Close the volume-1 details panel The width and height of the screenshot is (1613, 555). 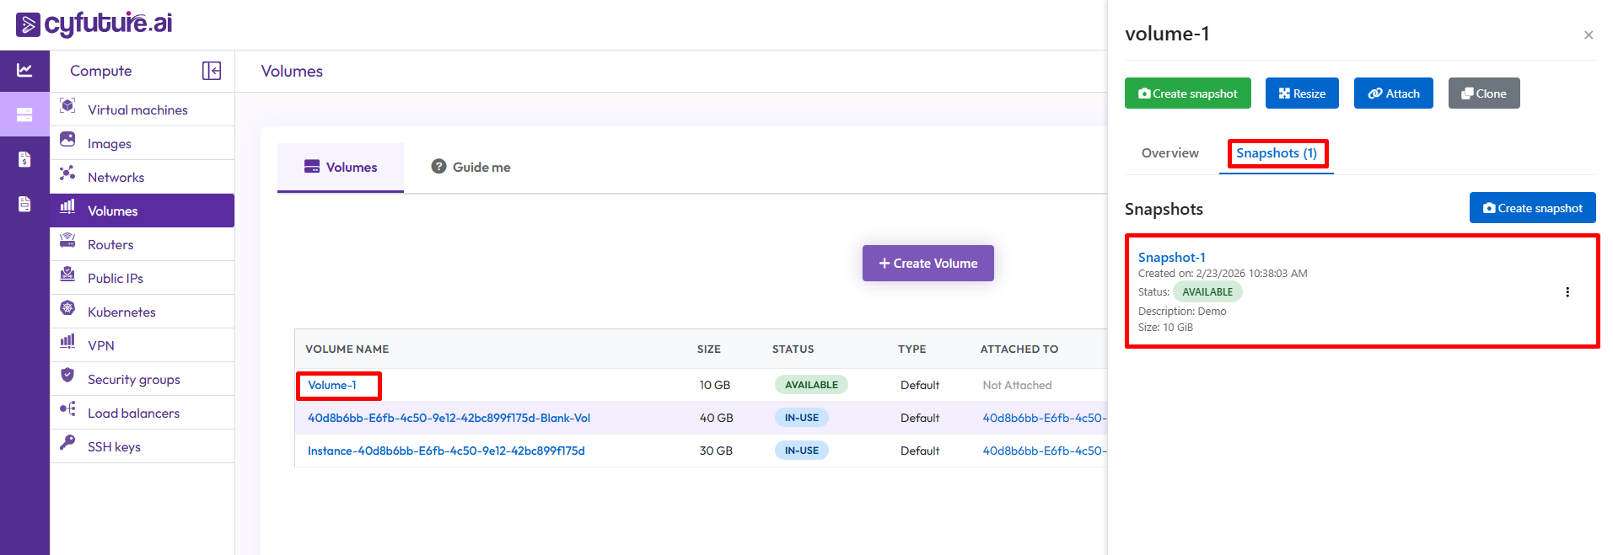(1588, 35)
